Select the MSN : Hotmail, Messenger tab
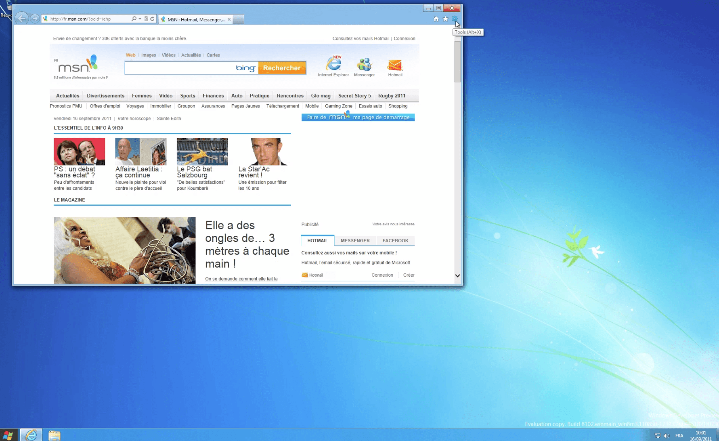 [196, 19]
